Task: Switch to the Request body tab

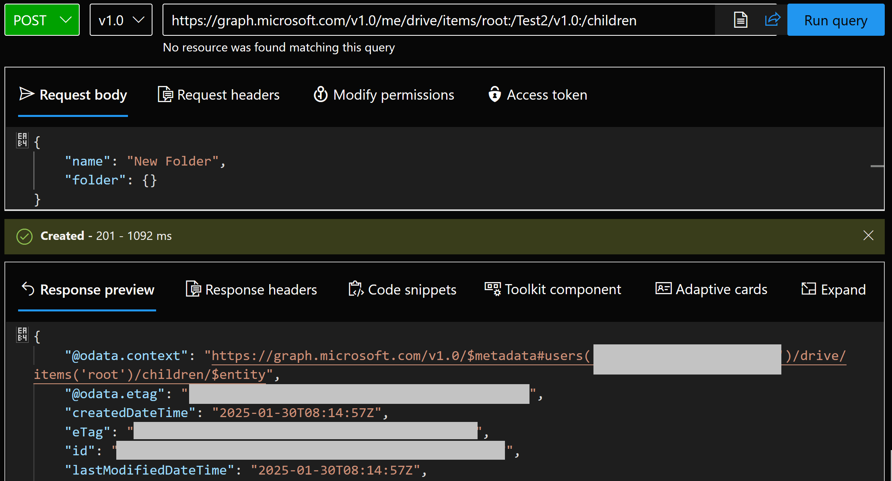Action: 73,95
